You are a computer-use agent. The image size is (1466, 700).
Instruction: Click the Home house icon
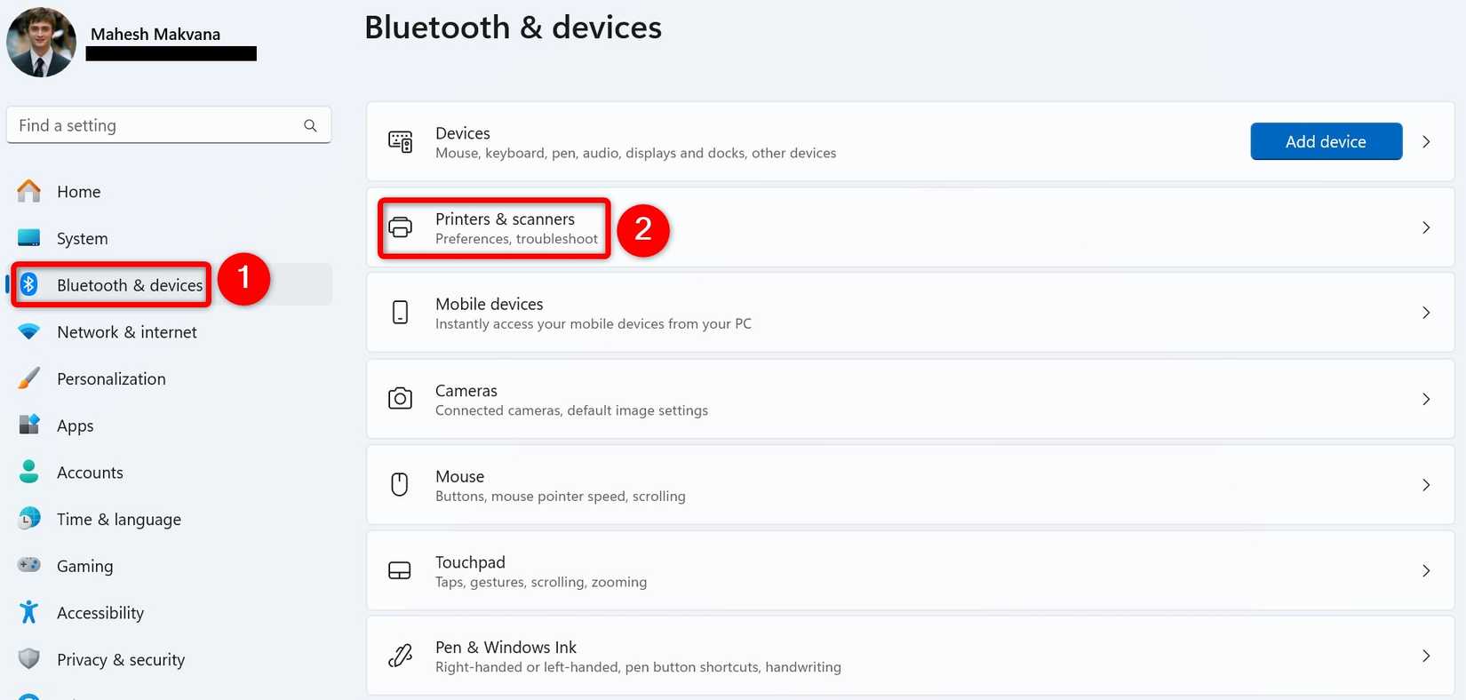click(29, 191)
